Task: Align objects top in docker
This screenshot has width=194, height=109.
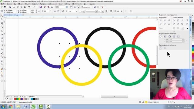Action: [x=161, y=24]
